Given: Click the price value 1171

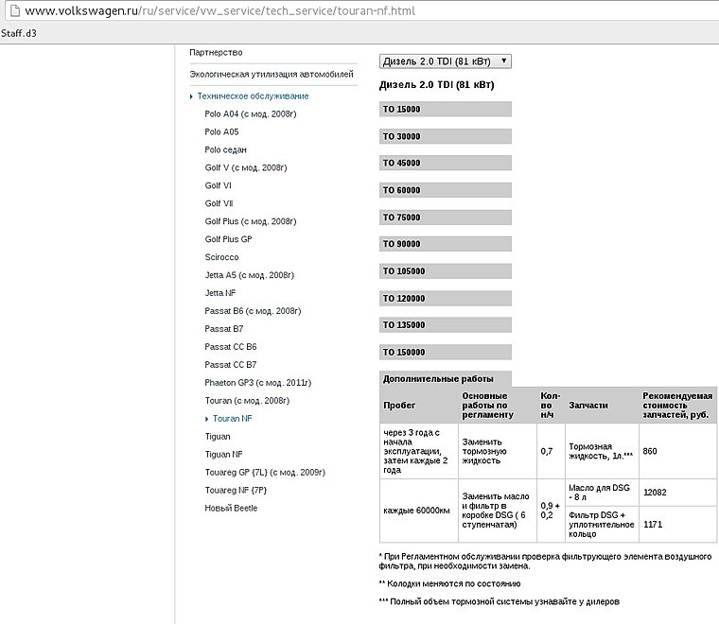Looking at the screenshot, I should (x=653, y=524).
